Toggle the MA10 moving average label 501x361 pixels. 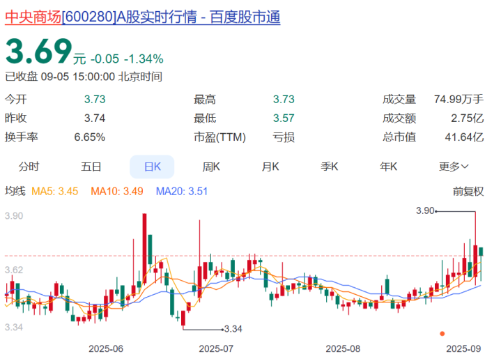[117, 192]
